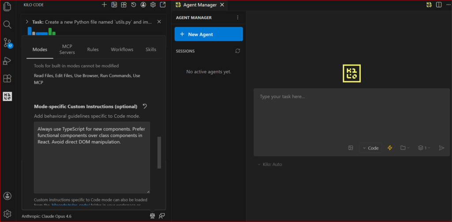Open the folder dropdown in task box
Image resolution: width=452 pixels, height=222 pixels.
[405, 148]
